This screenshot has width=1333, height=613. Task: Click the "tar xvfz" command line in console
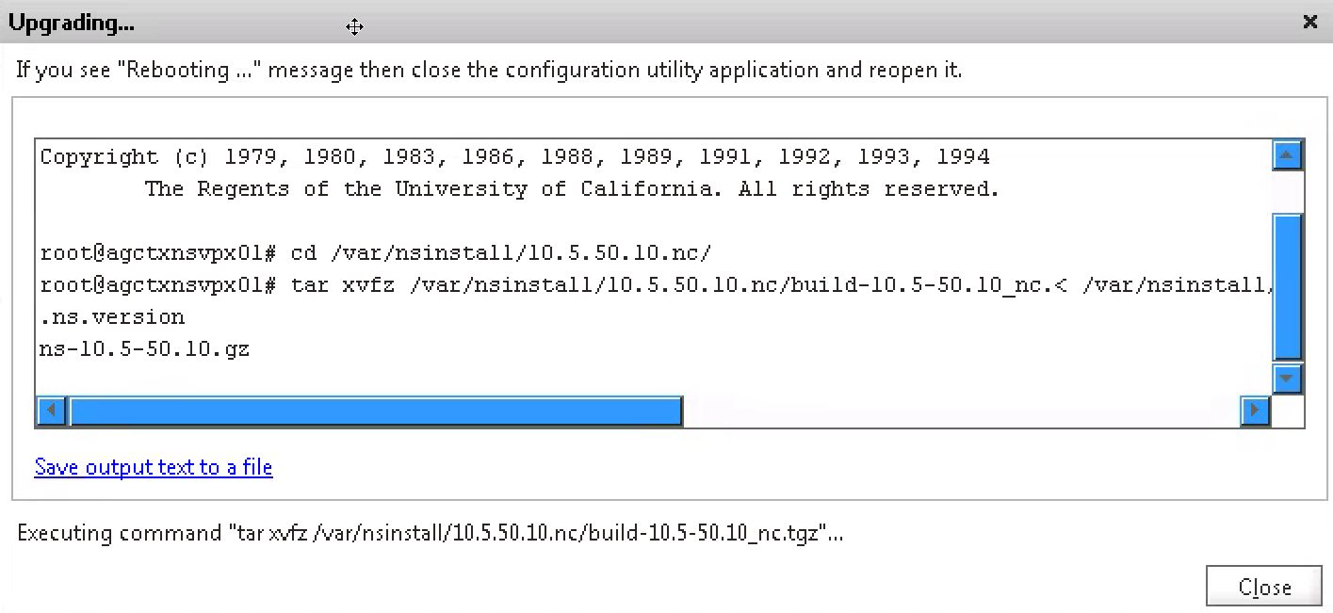[656, 285]
